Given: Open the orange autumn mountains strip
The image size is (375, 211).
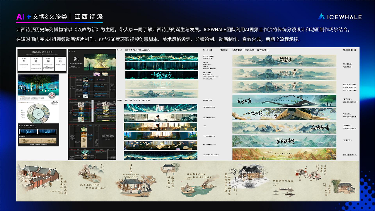Looking at the screenshot, I should coord(284,154).
